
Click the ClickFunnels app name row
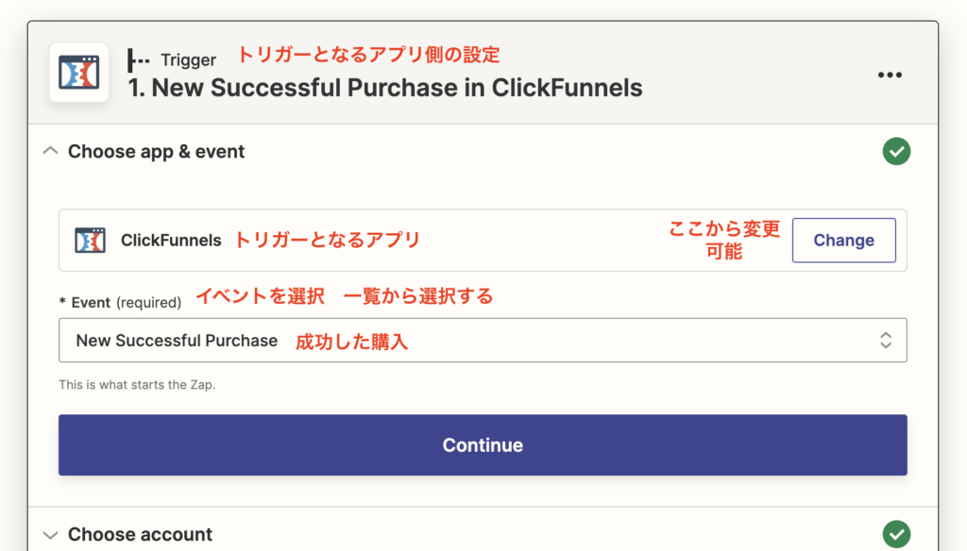[x=483, y=240]
